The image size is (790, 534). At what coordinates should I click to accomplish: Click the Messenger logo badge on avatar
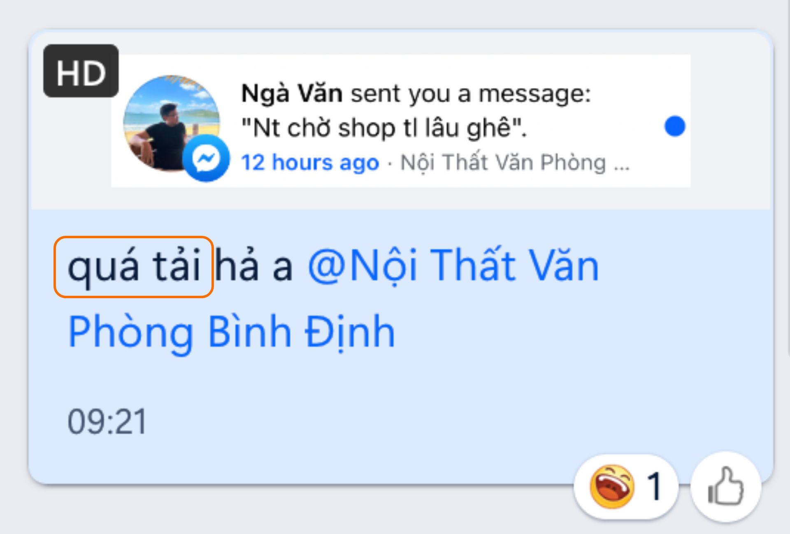point(206,158)
